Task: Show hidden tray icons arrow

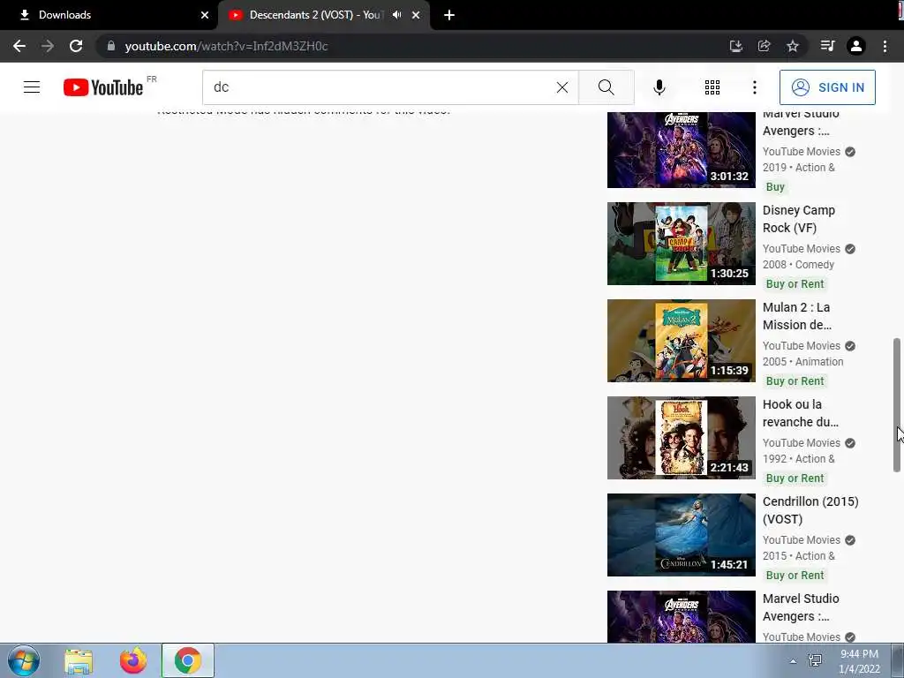Action: click(x=794, y=661)
